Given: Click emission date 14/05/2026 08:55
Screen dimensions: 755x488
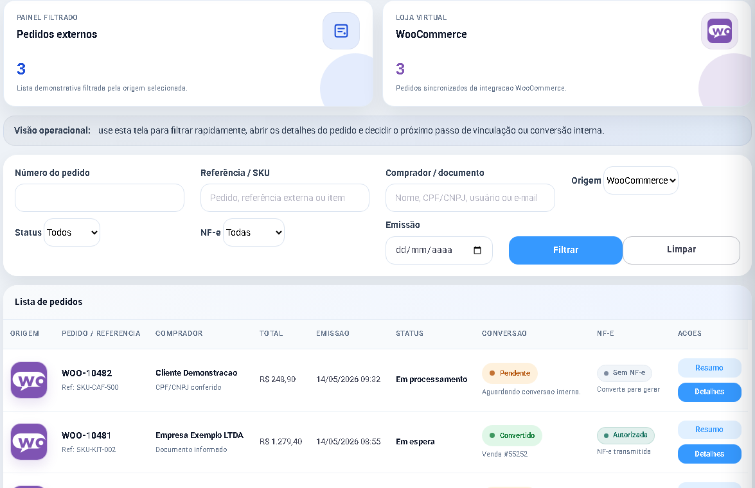Looking at the screenshot, I should pos(348,441).
